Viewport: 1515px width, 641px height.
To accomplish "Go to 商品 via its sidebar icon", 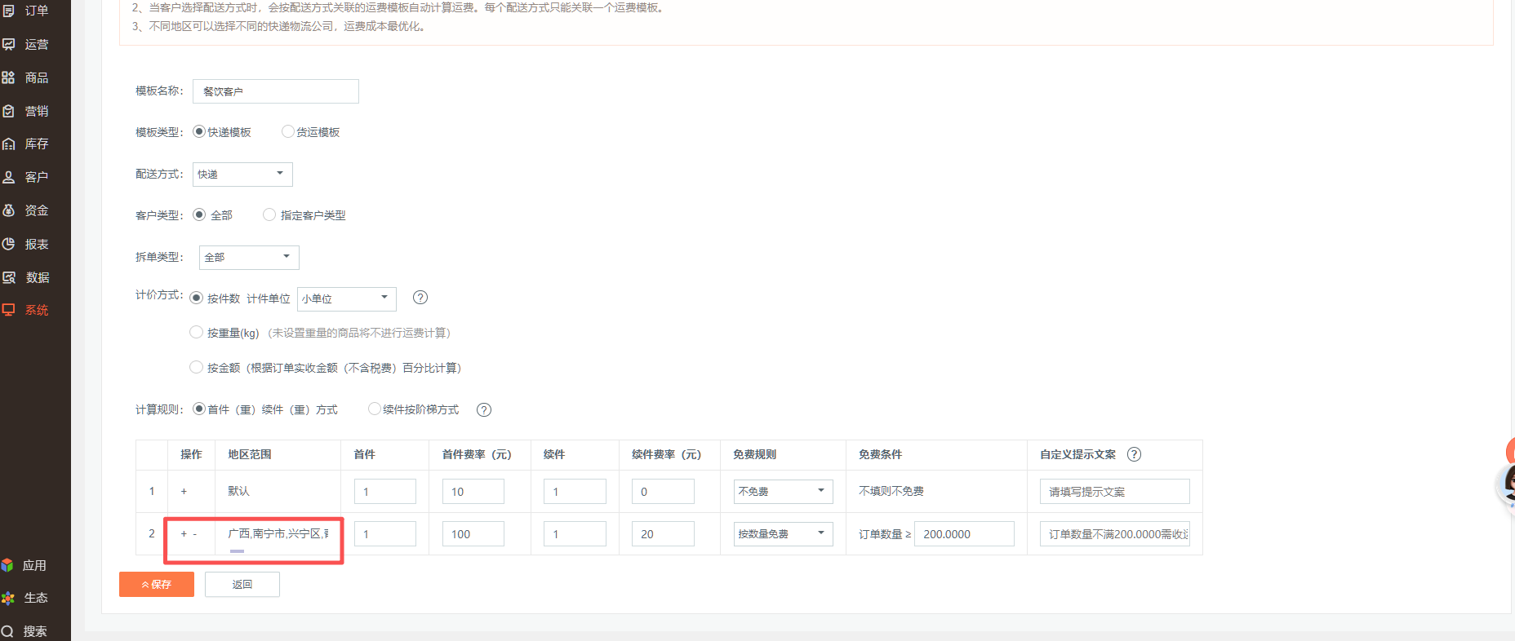I will tap(9, 77).
